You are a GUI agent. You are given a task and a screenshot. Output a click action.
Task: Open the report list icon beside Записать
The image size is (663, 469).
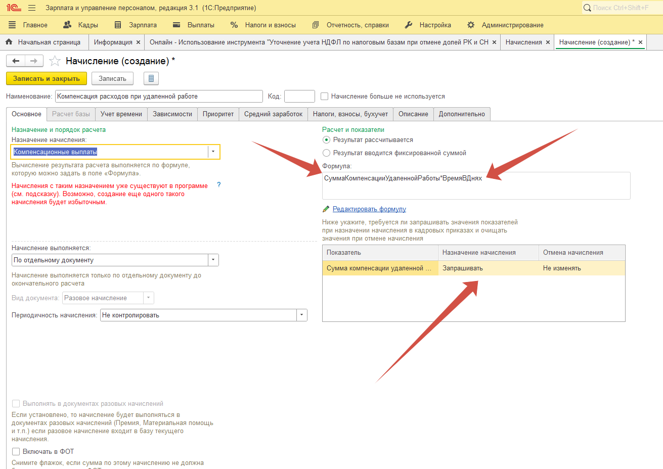point(151,78)
